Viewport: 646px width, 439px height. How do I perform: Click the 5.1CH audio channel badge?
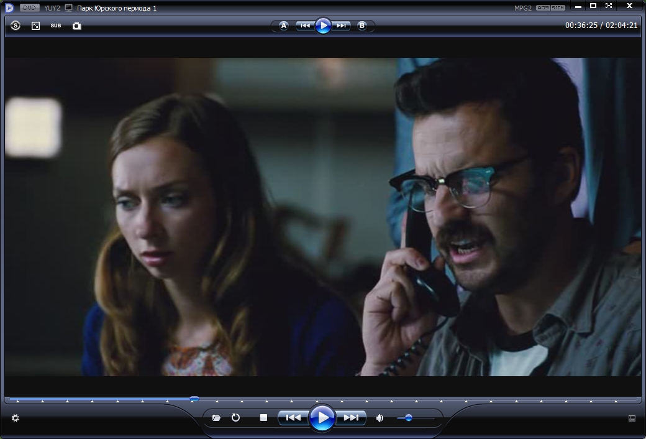point(558,8)
